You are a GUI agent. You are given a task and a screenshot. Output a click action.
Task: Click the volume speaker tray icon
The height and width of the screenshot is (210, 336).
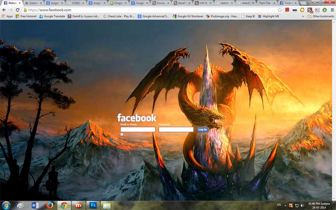click(302, 205)
